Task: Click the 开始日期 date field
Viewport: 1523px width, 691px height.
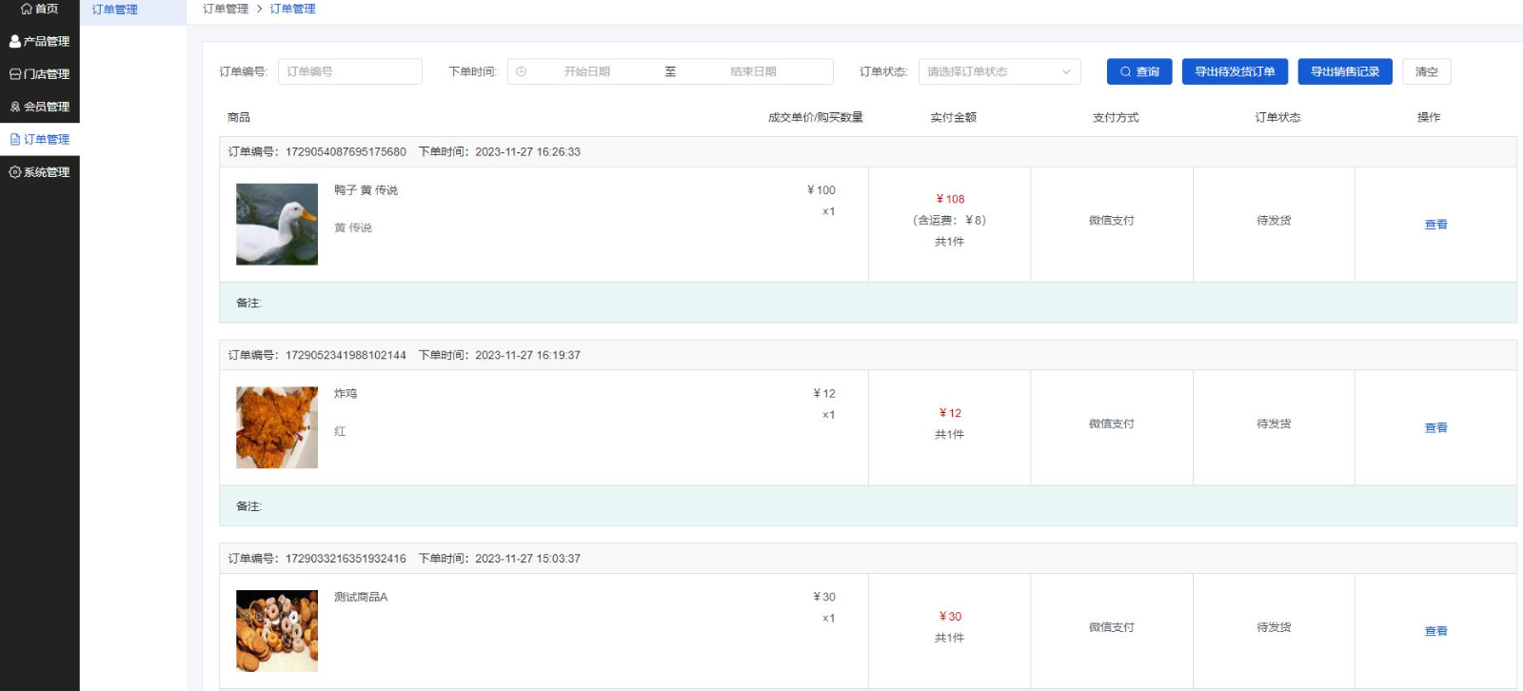Action: click(x=586, y=71)
